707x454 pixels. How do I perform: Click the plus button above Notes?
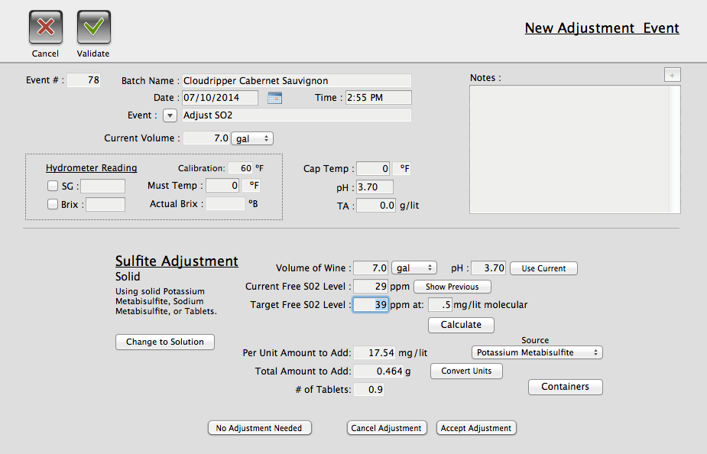pyautogui.click(x=673, y=76)
